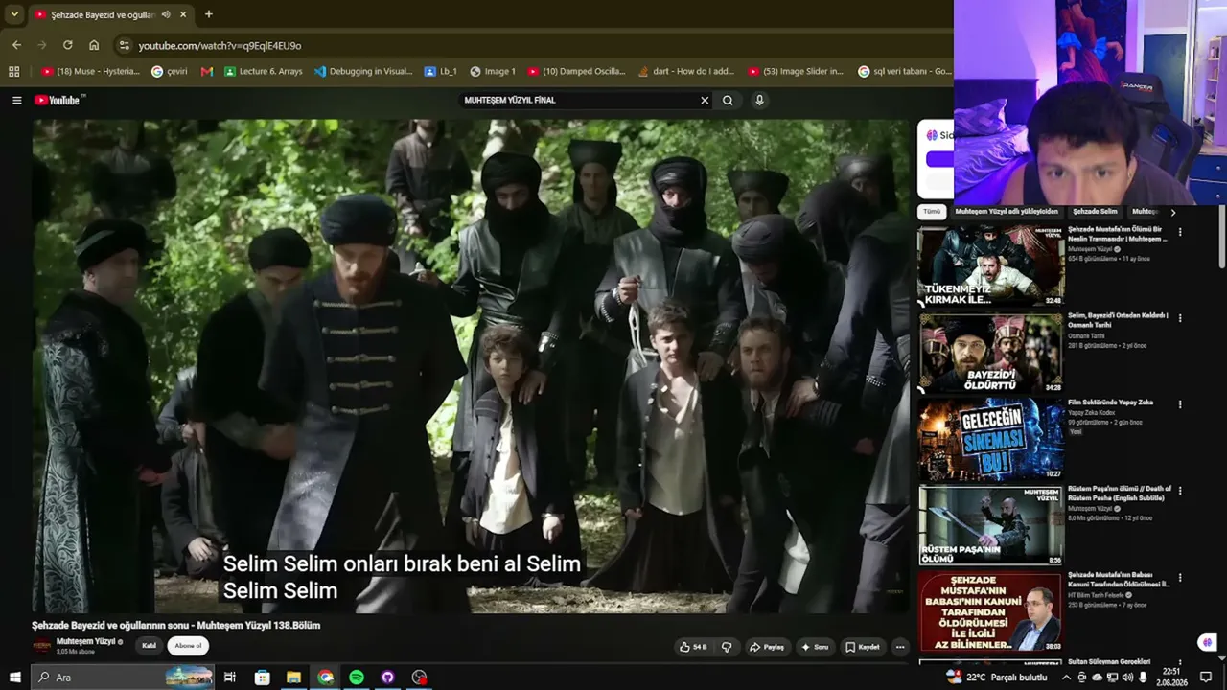
Task: Open Şehzade Mustafa'nın Babası video thumbnail
Action: (x=991, y=612)
